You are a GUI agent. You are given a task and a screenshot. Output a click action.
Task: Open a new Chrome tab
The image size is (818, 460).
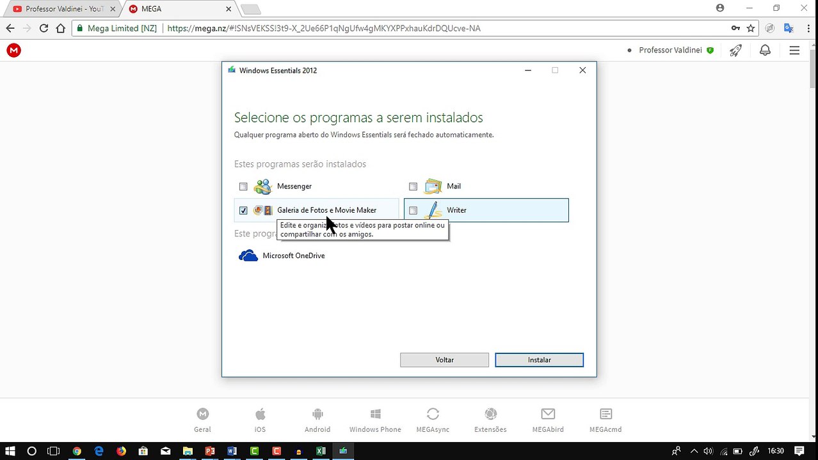point(250,9)
